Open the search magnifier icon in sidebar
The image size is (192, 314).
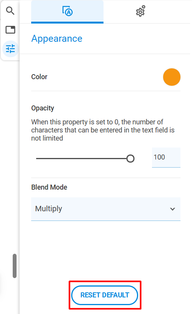(10, 10)
